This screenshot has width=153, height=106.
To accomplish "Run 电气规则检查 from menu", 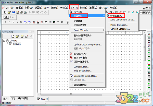I will tap(87, 54).
